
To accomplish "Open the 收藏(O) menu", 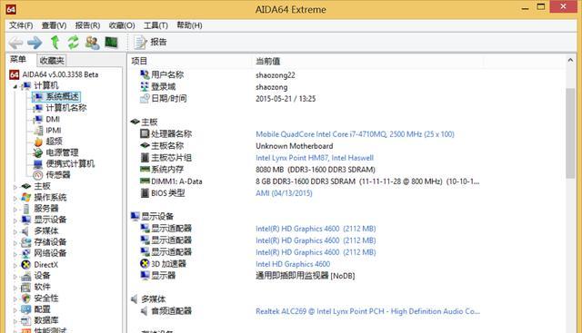I will [122, 25].
